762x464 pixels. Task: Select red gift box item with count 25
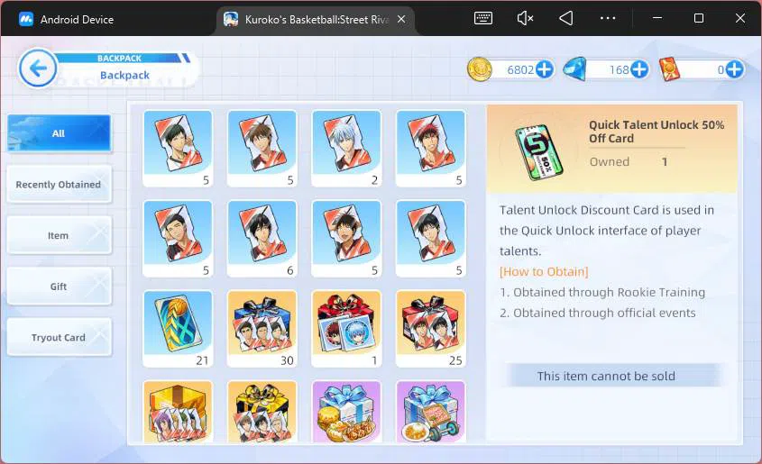point(431,329)
